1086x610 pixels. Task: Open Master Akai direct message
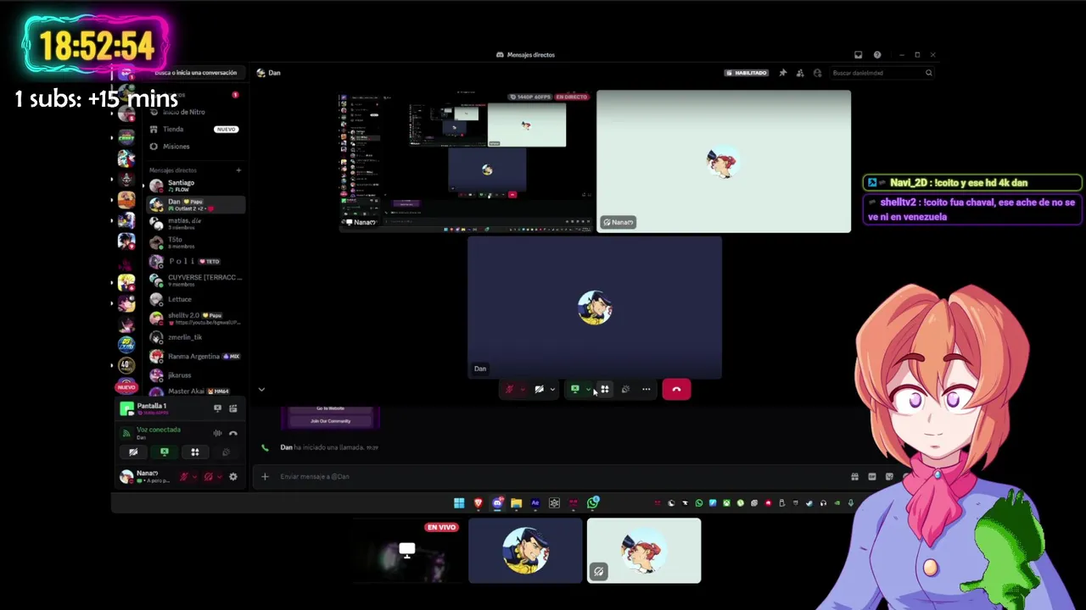click(x=196, y=391)
